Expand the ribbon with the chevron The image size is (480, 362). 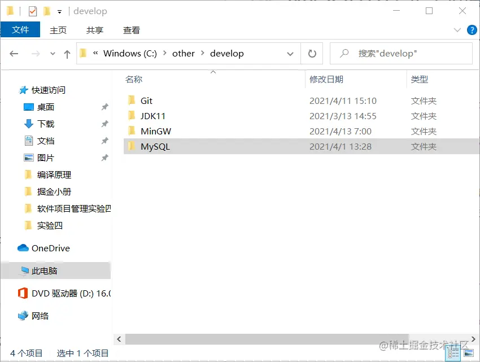click(x=457, y=30)
